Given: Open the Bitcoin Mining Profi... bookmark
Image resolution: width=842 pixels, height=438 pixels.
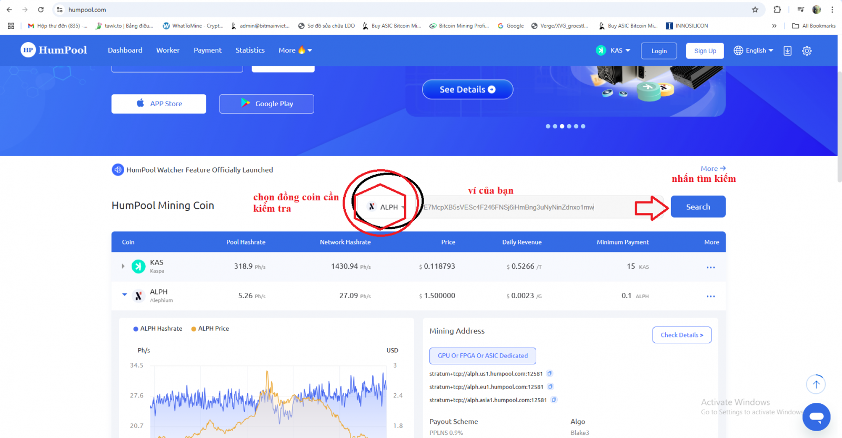Looking at the screenshot, I should [x=459, y=26].
